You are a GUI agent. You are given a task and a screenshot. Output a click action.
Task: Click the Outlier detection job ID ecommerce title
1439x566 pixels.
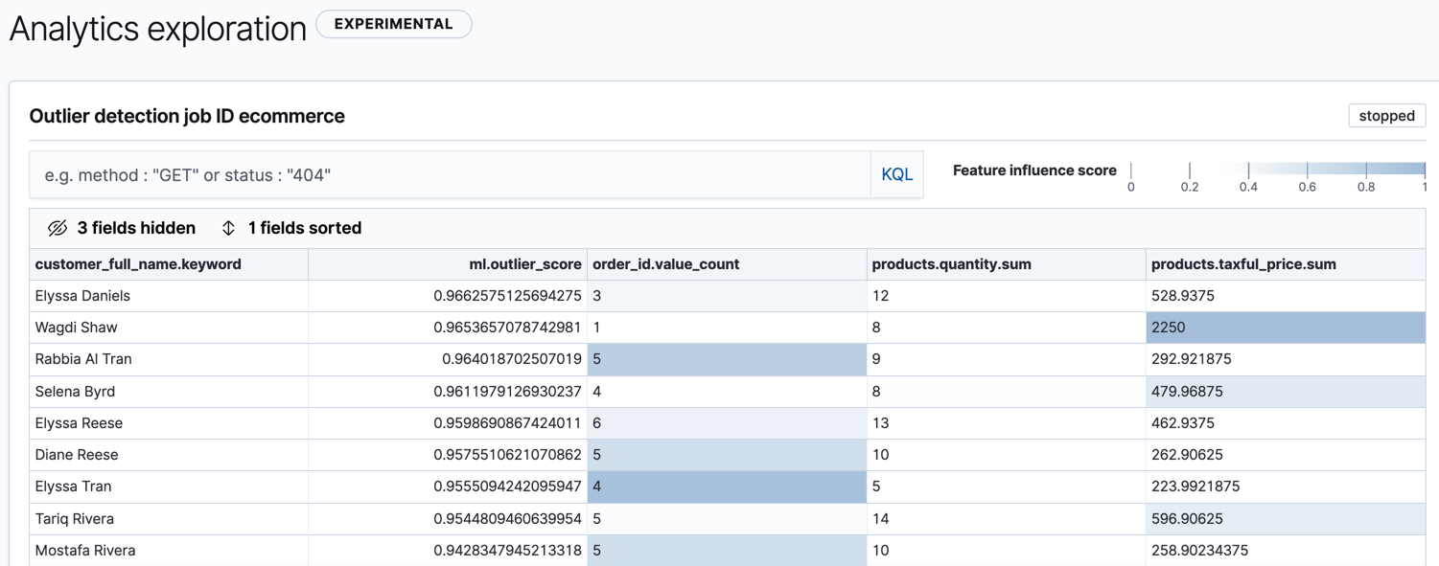[x=187, y=116]
